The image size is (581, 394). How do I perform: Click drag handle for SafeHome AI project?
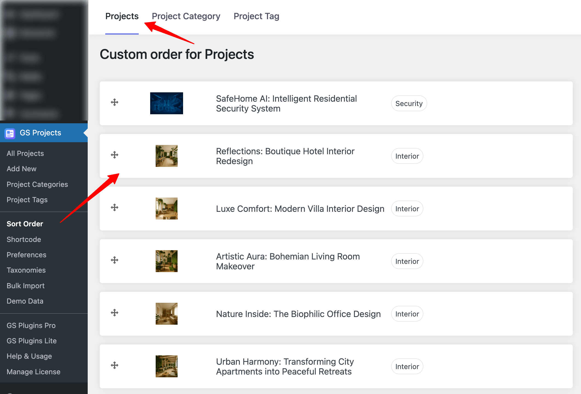tap(115, 102)
